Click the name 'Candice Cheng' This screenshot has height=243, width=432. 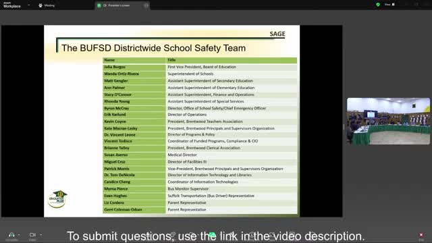click(117, 182)
